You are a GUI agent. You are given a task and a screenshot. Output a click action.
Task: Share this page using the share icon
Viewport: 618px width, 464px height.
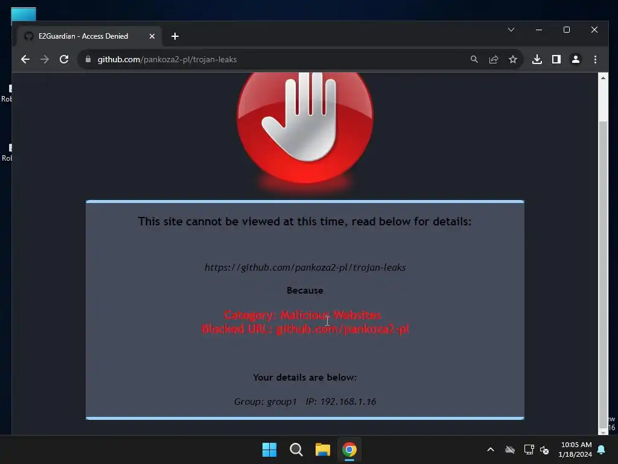coord(494,59)
